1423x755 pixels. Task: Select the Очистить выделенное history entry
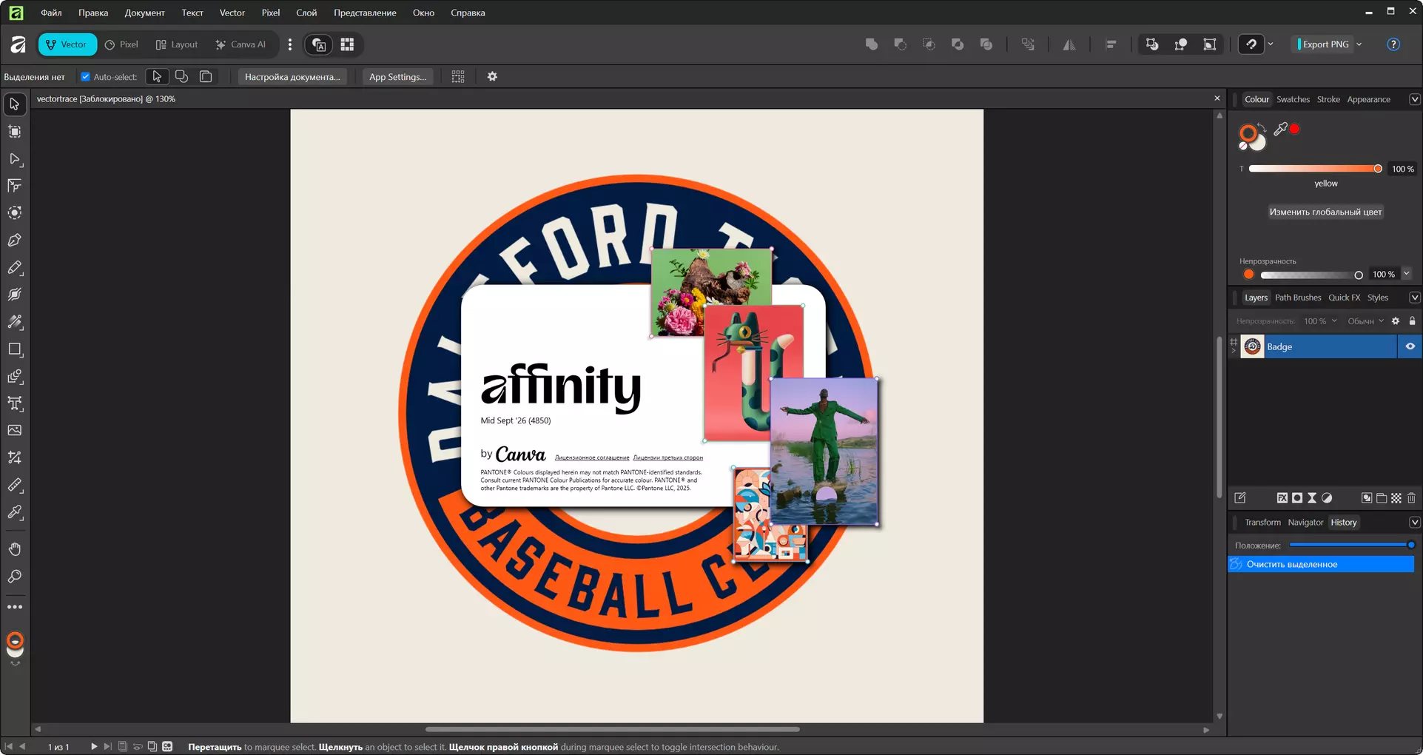(x=1321, y=564)
